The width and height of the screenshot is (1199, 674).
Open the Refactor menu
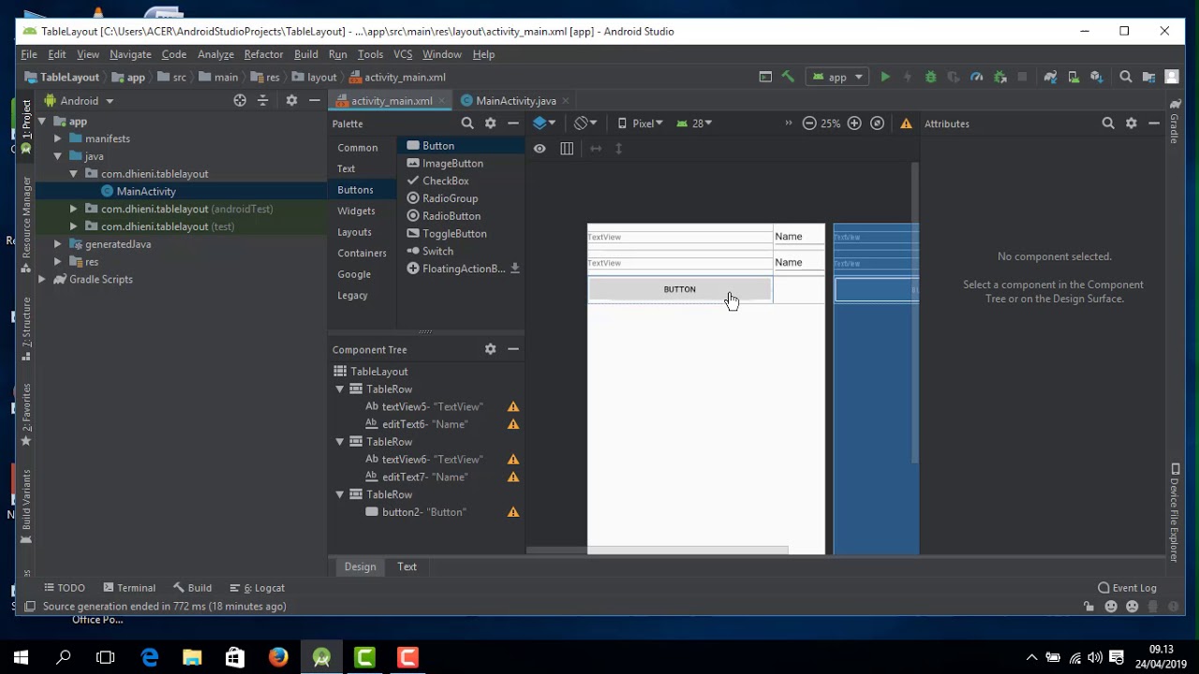click(x=263, y=54)
